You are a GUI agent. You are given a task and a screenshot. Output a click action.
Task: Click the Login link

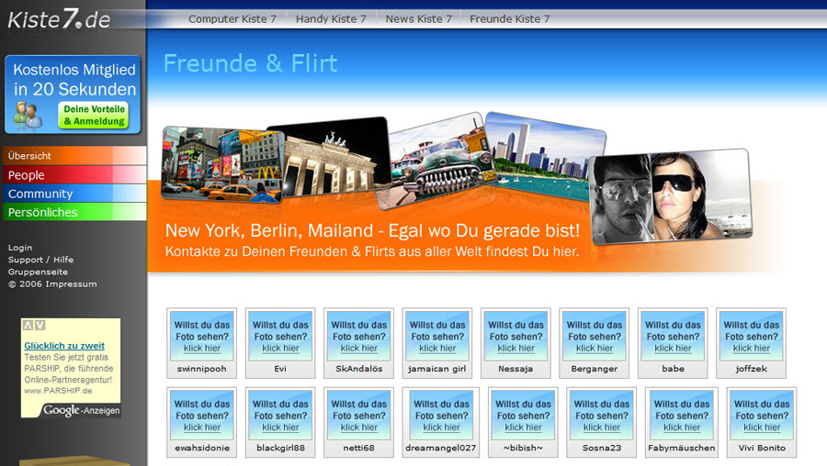[20, 248]
